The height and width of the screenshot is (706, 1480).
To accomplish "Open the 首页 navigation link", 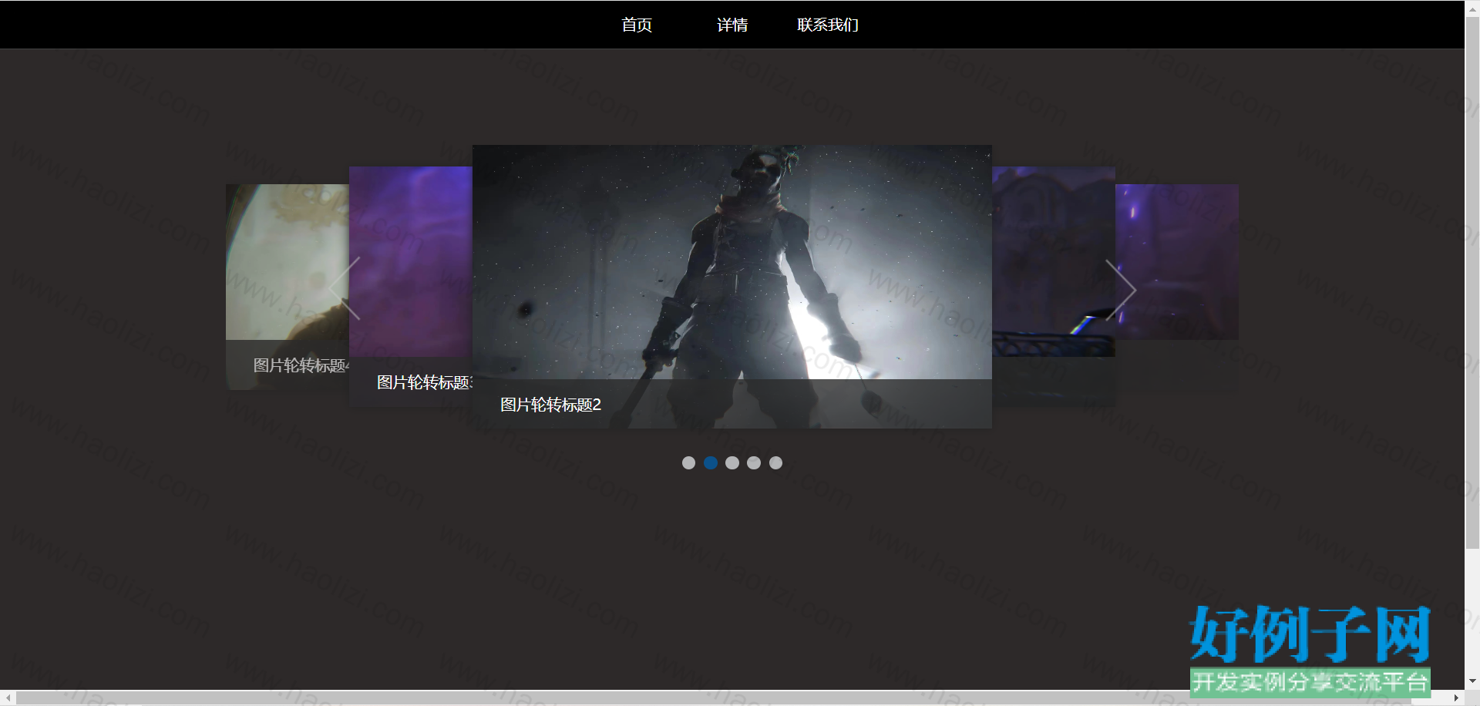I will pyautogui.click(x=637, y=25).
